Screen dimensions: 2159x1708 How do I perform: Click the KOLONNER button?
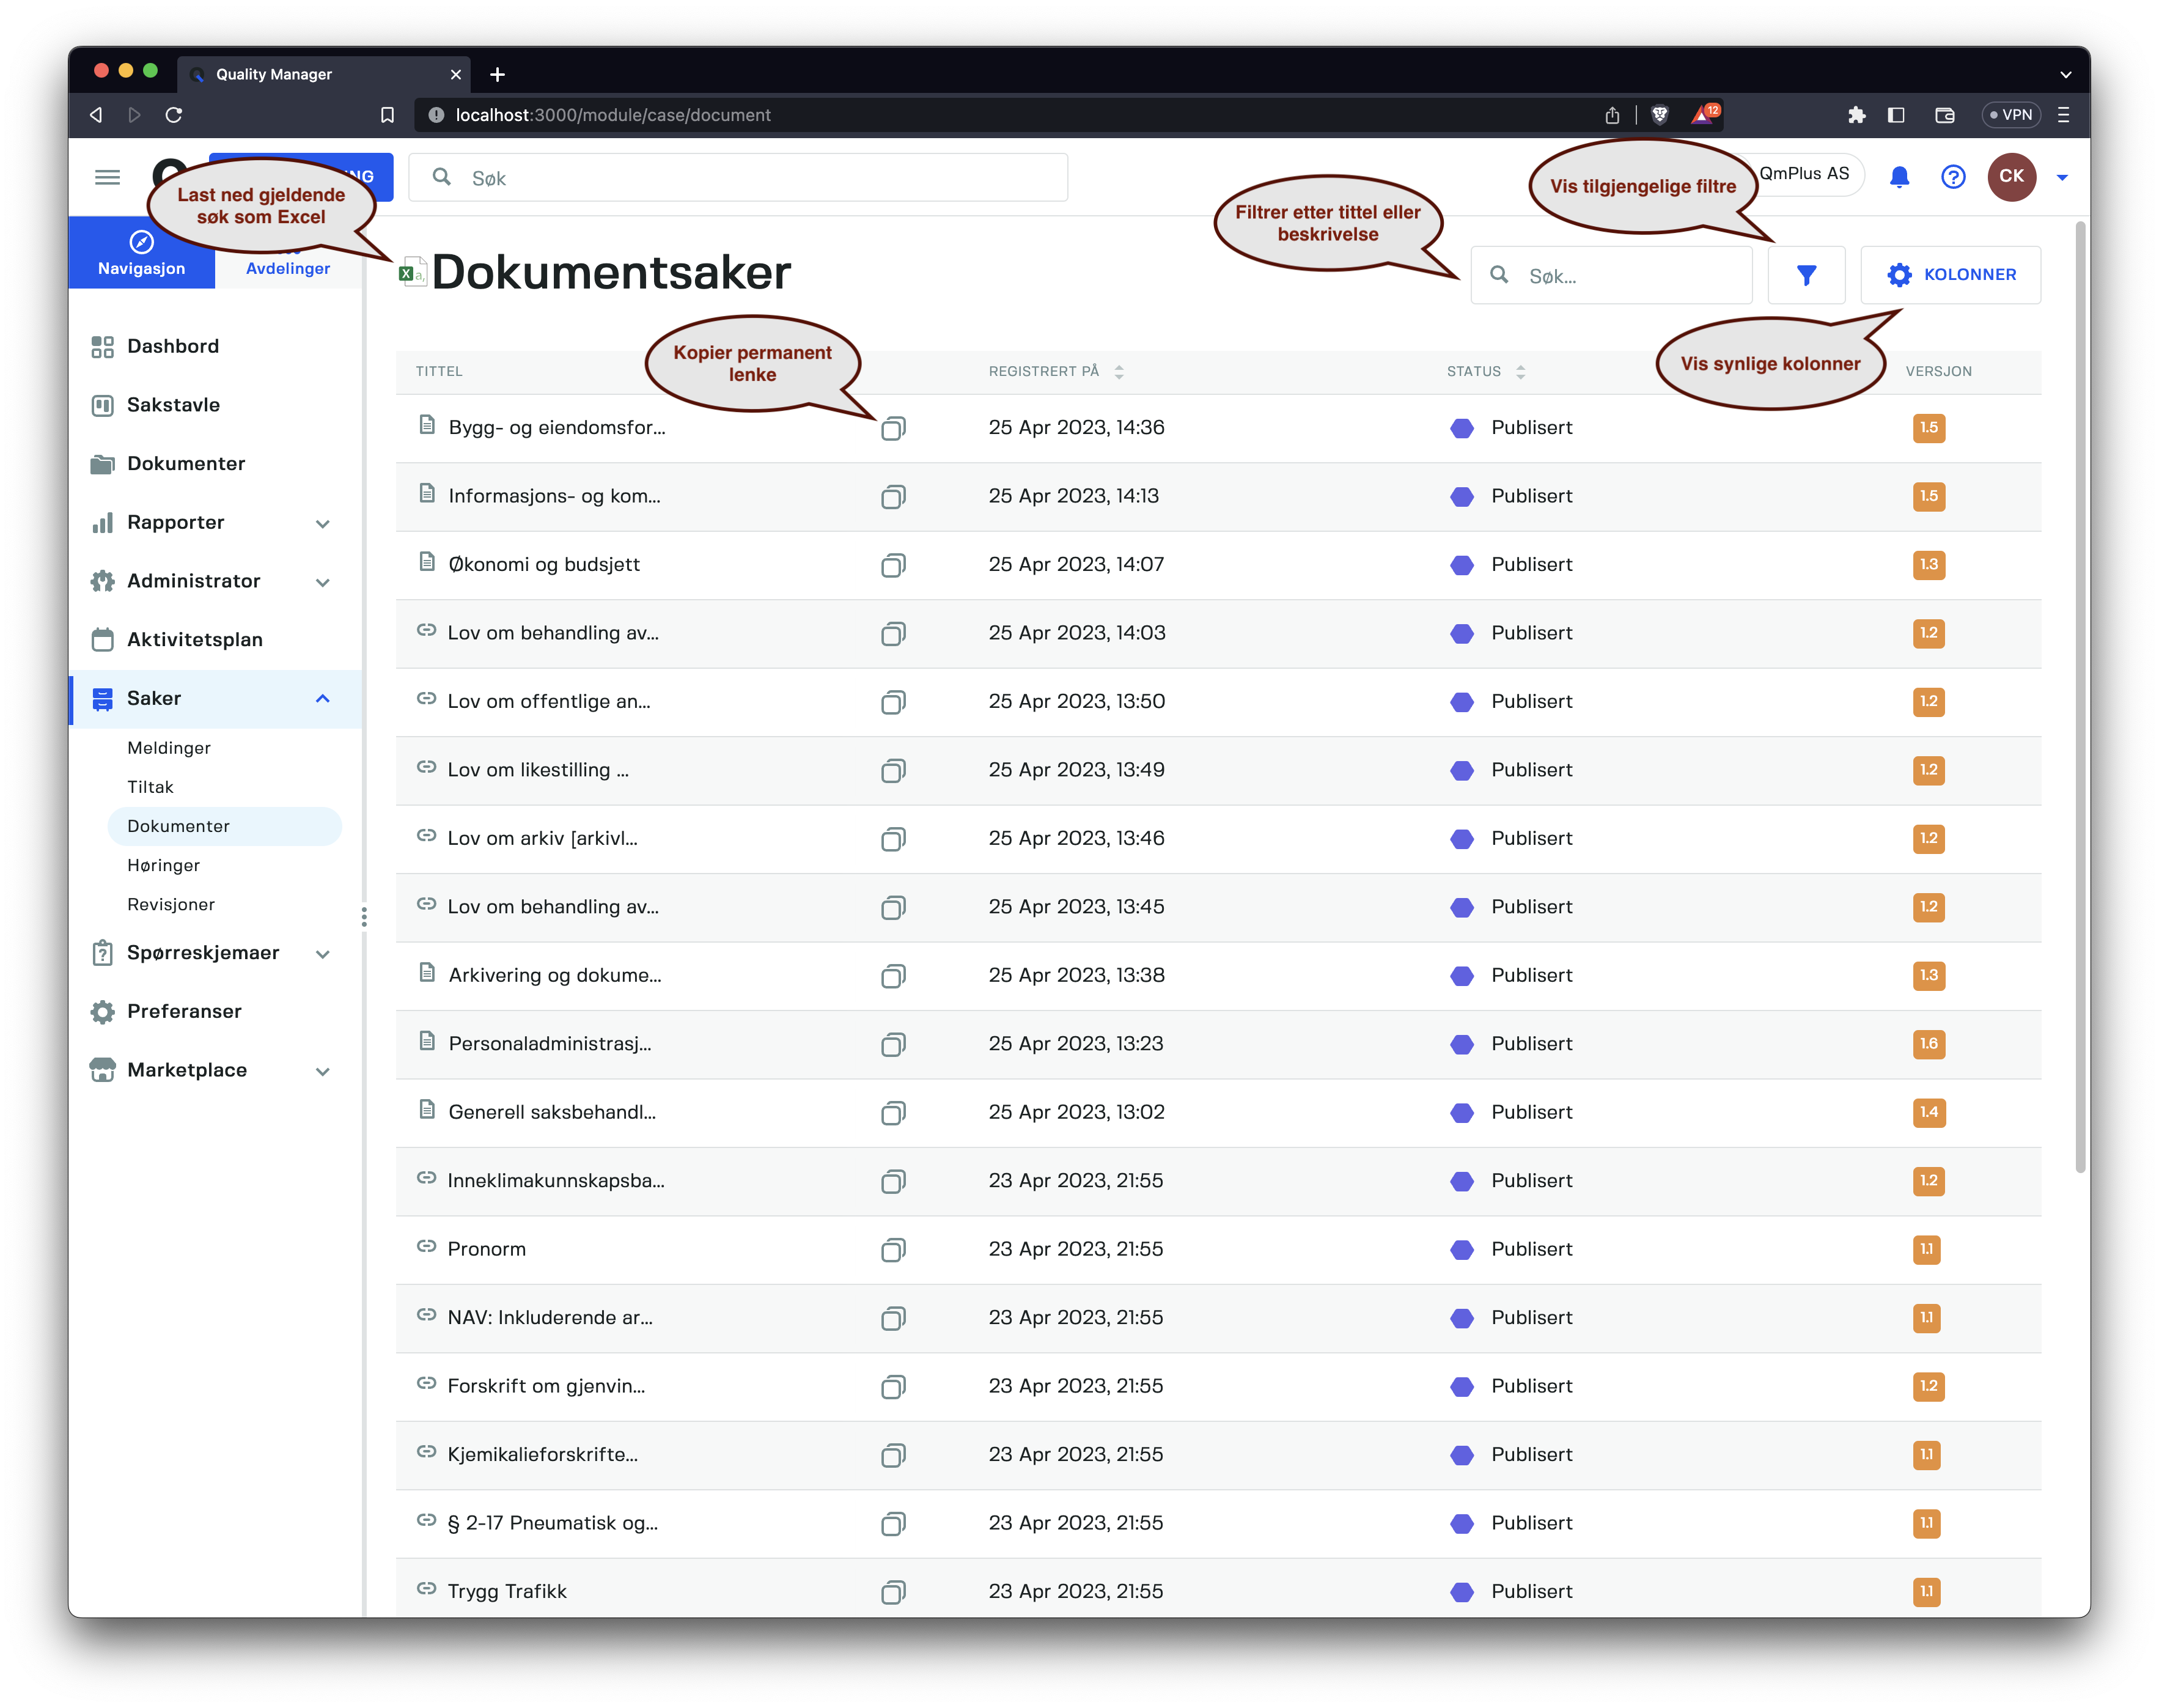1950,275
